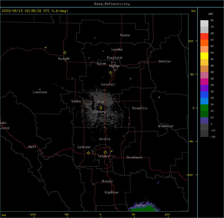This screenshot has height=218, width=224.
Task: Click the Base_Reflectivity title
Action: coord(112,4)
